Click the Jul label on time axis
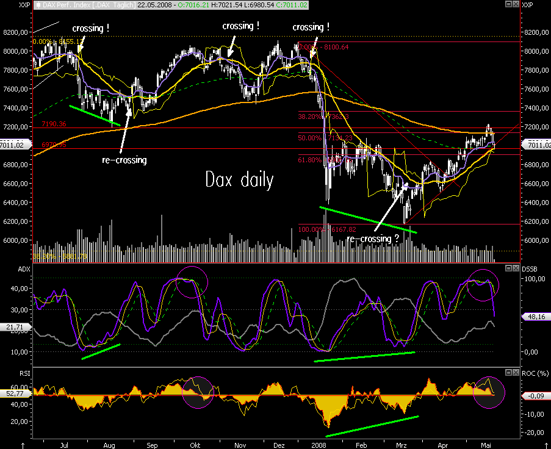This screenshot has width=551, height=449. tap(64, 445)
